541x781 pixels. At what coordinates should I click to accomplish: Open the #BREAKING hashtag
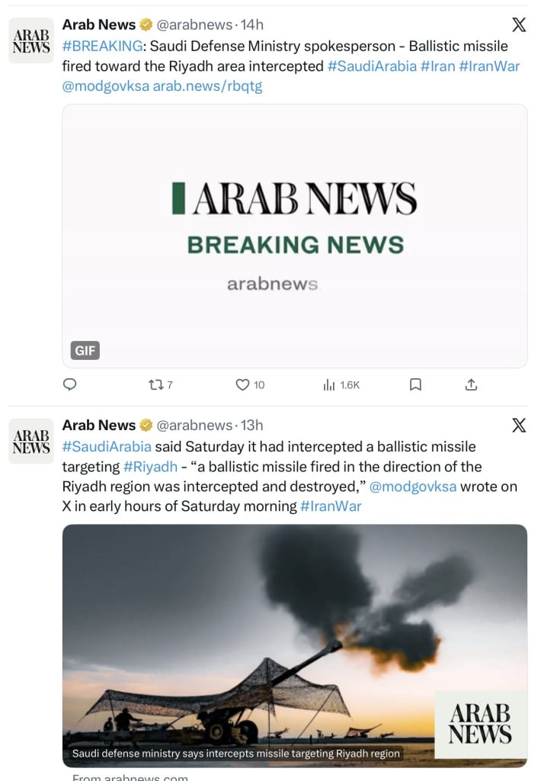point(102,46)
